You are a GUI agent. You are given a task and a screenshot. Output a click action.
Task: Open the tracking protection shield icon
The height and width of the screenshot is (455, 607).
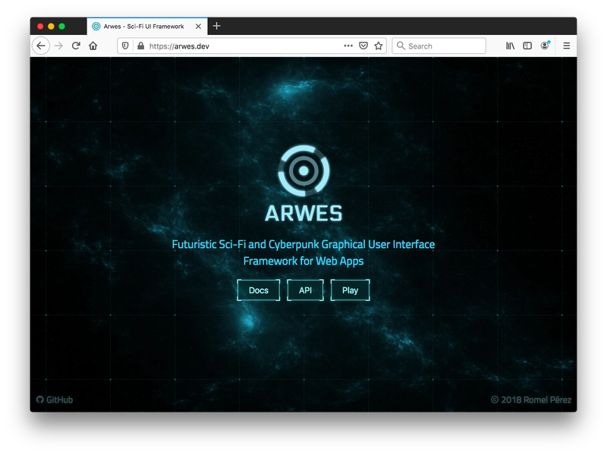point(125,46)
